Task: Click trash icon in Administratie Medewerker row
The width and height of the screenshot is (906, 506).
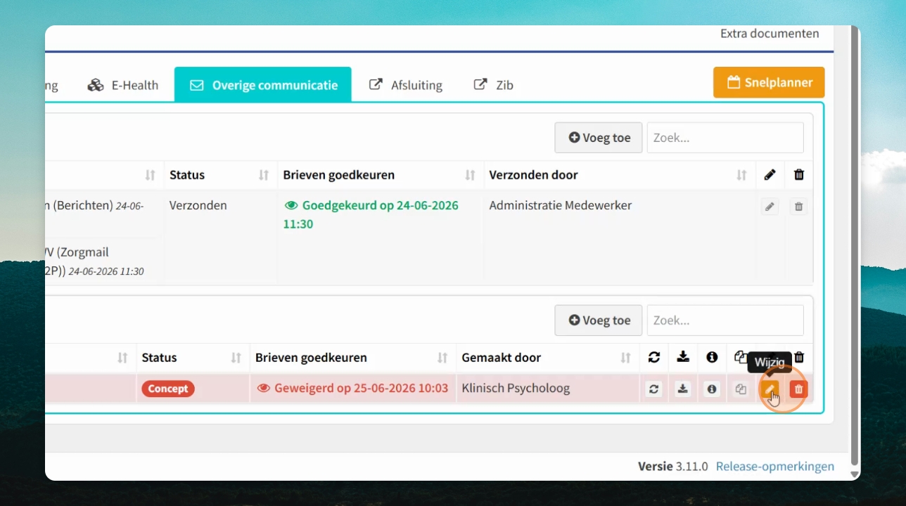Action: pyautogui.click(x=798, y=207)
